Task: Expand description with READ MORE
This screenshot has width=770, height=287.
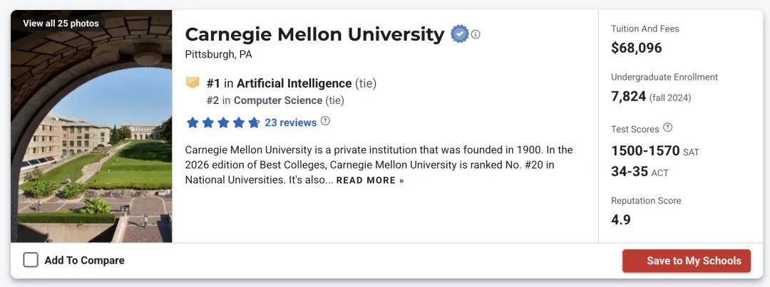Action: tap(370, 180)
